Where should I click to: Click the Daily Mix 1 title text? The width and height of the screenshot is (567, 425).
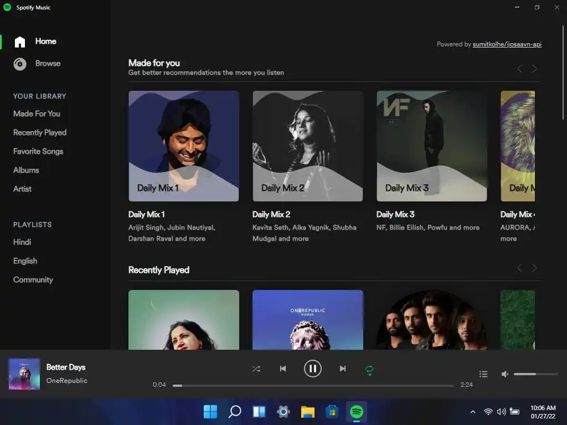pyautogui.click(x=146, y=214)
